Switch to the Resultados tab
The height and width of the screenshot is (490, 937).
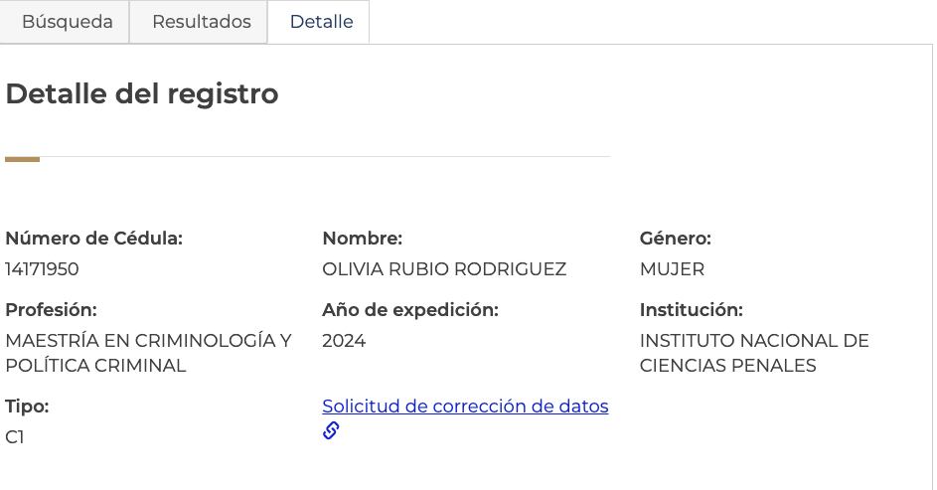pos(201,22)
